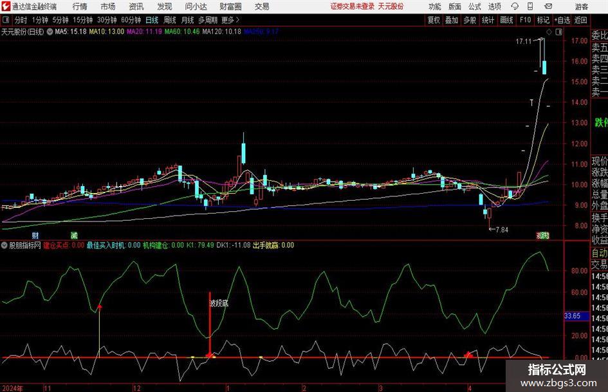
Task: Open the 问小达 menu
Action: pos(196,6)
